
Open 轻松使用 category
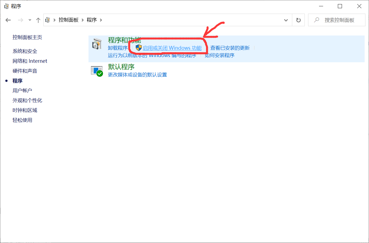(22, 120)
